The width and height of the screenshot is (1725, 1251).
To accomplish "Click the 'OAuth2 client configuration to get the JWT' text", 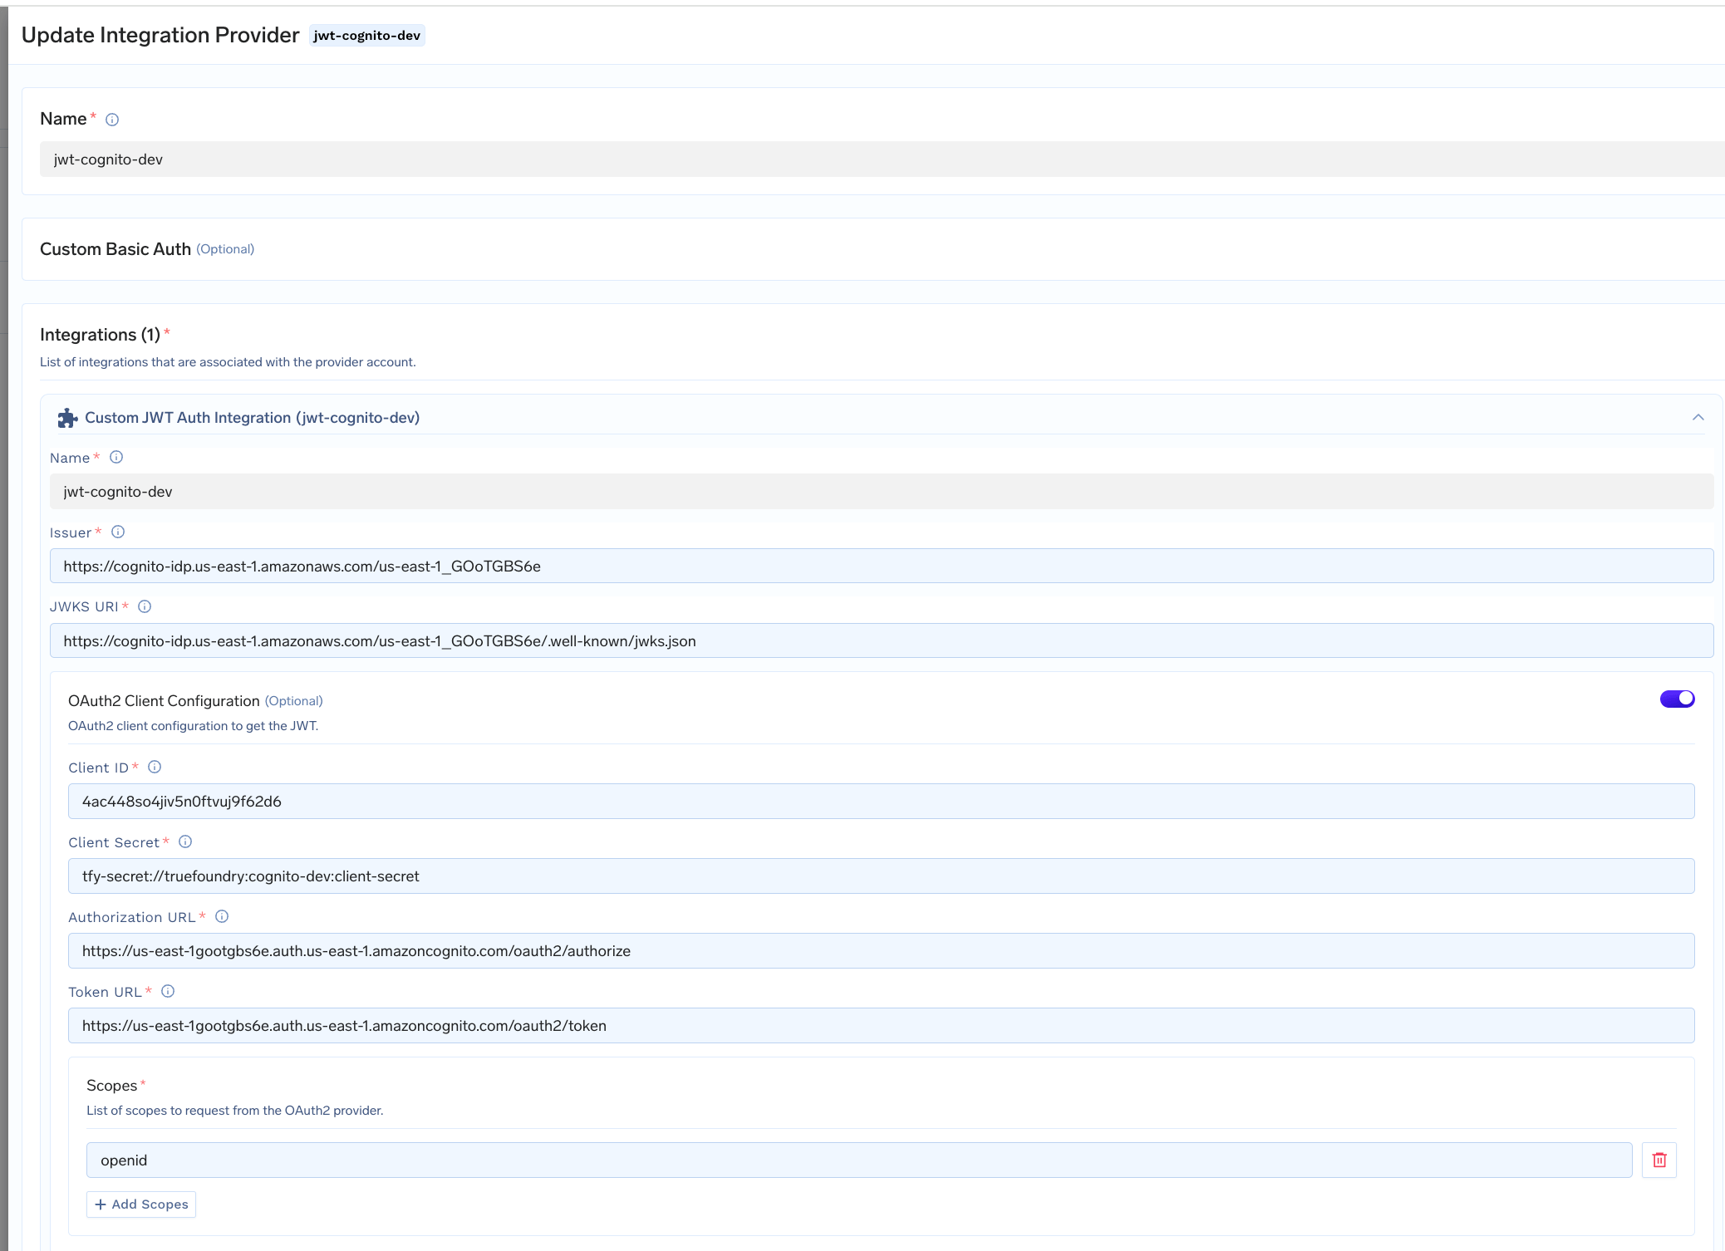I will [x=193, y=726].
